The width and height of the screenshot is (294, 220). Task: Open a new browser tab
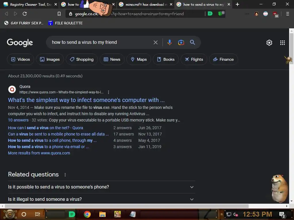pos(237,4)
